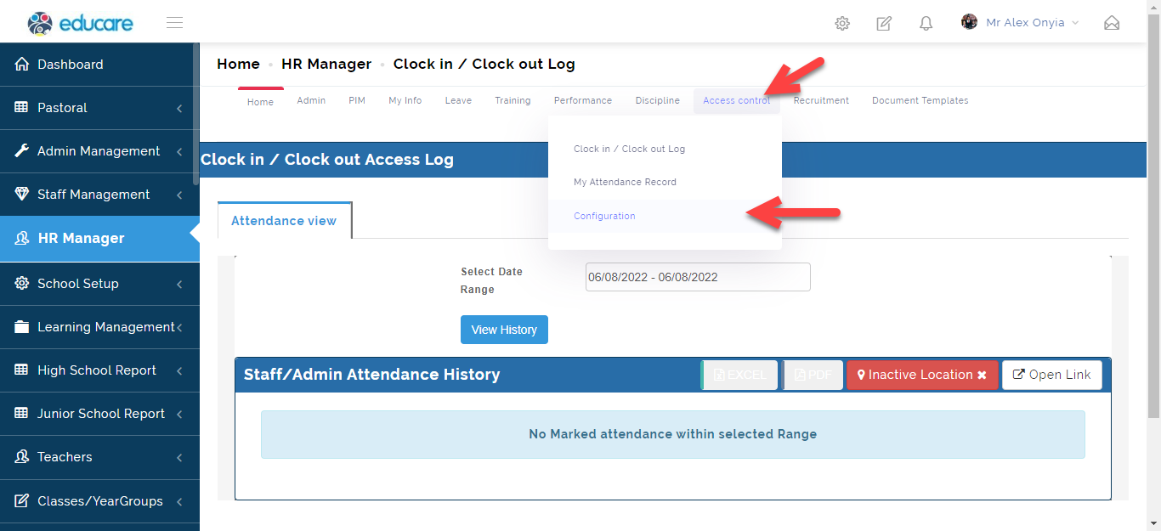The height and width of the screenshot is (531, 1161).
Task: Click the sidebar scrollbar thumb
Action: (x=196, y=115)
